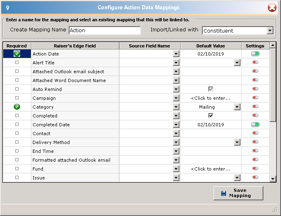
Task: Open the Source Field Name dropdown for Action Date
Action: 176,53
